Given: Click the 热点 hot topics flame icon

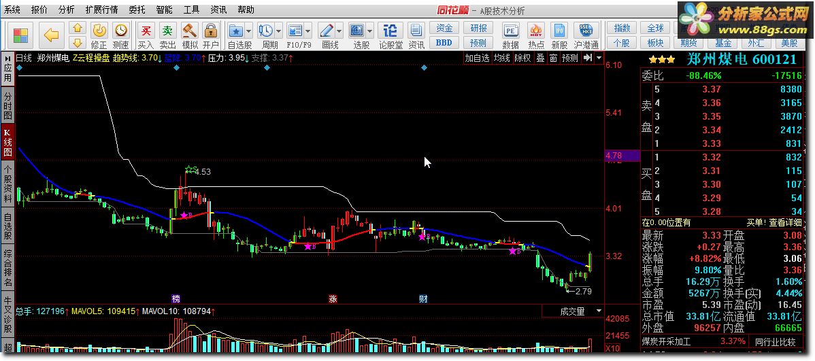Looking at the screenshot, I should (x=536, y=36).
